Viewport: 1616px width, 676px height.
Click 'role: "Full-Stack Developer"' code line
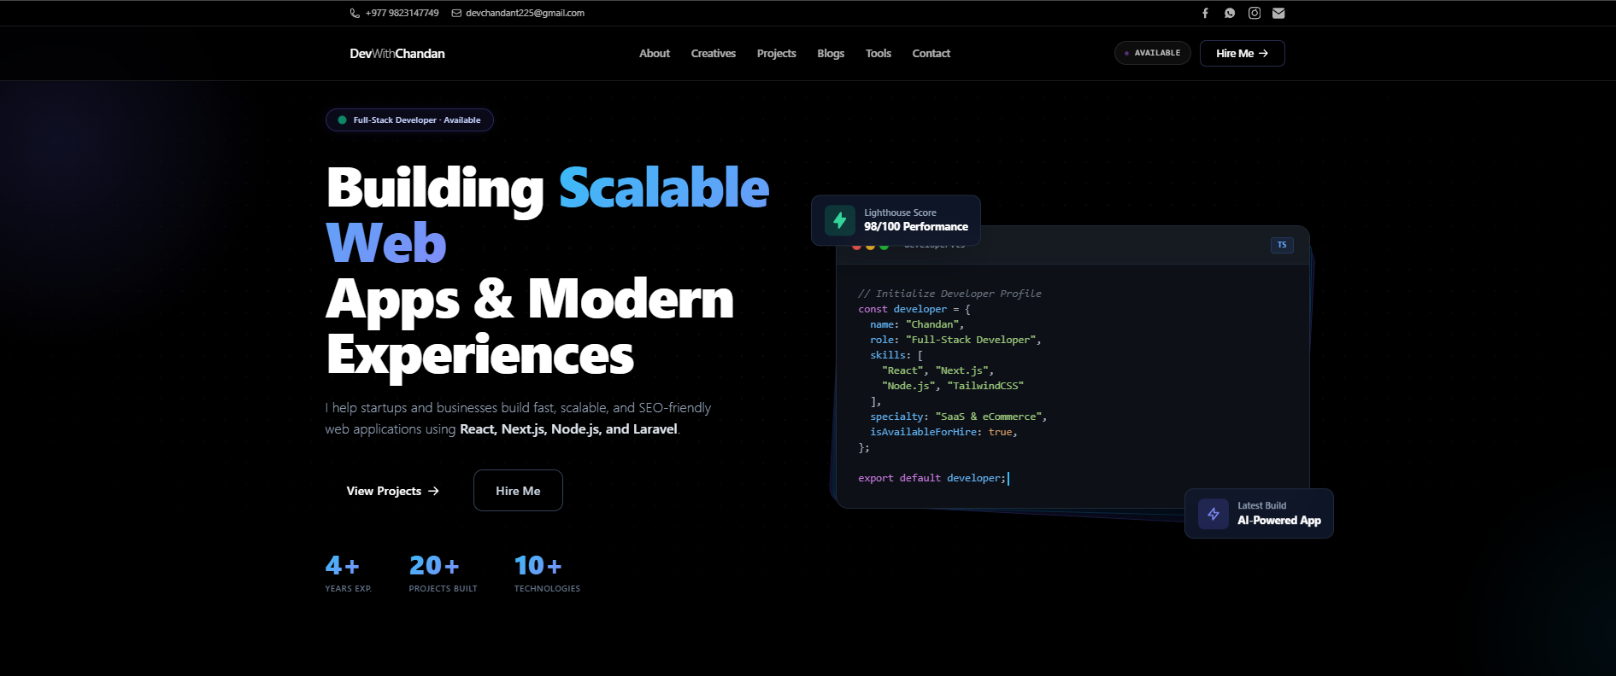click(x=955, y=340)
